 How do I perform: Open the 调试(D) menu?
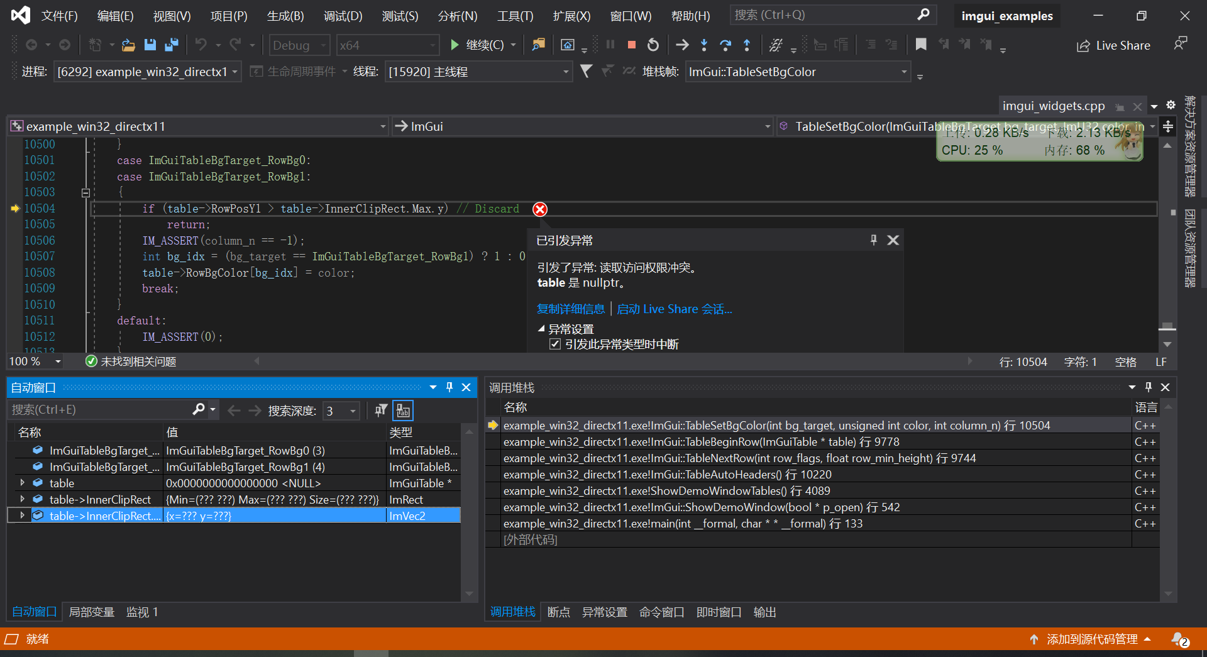point(343,16)
